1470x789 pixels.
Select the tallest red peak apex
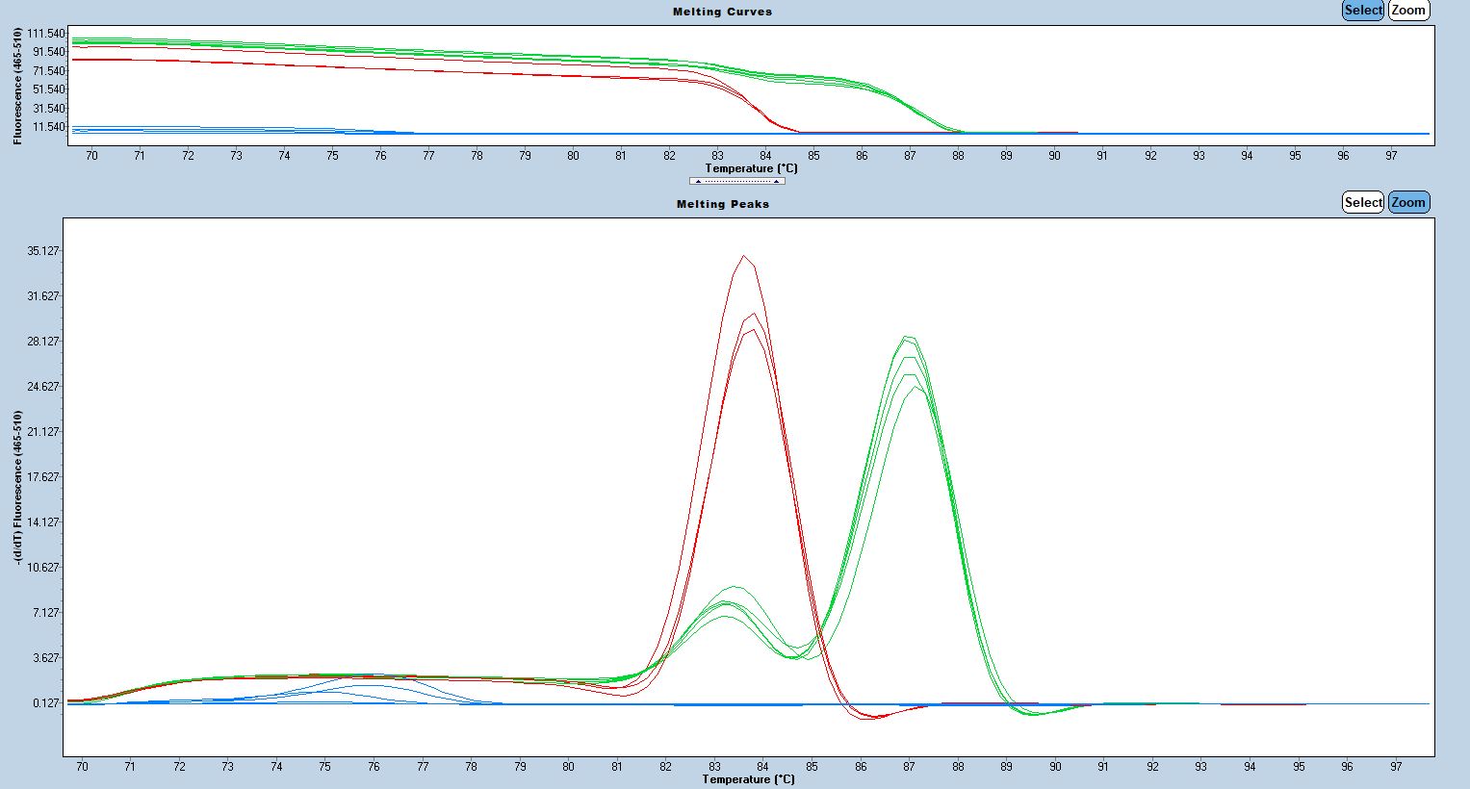[x=744, y=256]
